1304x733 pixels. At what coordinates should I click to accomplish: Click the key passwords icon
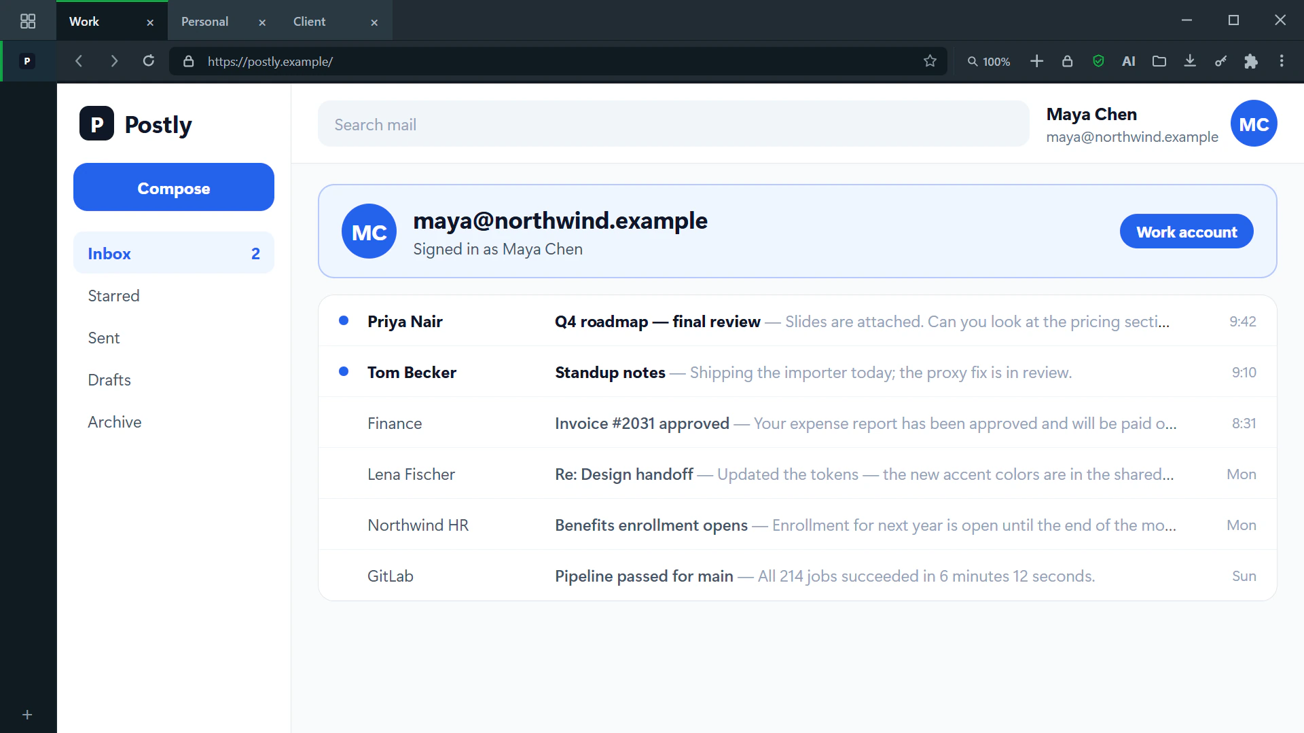tap(1220, 61)
